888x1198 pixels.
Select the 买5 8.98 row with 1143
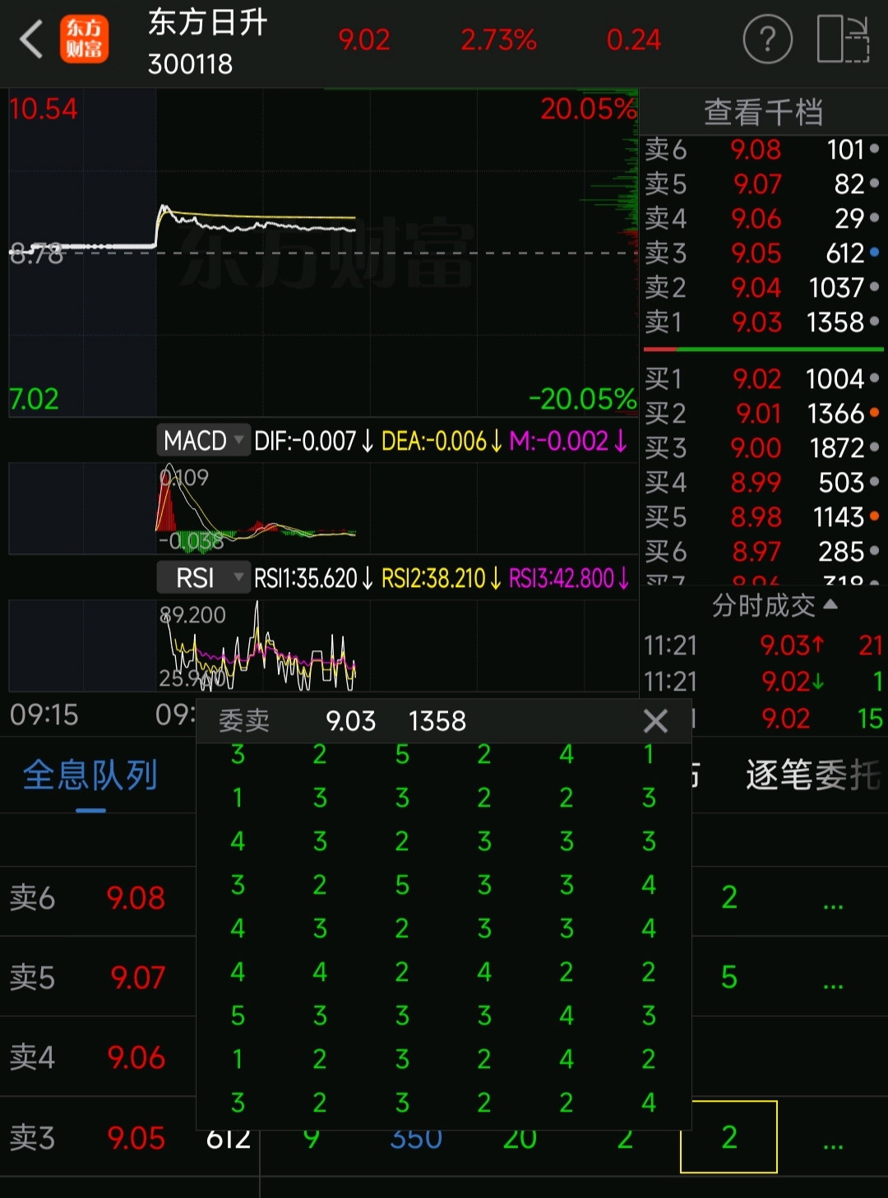763,517
